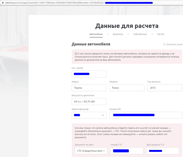This screenshot has width=183, height=157.
Task: Click the Мощность двигателя field
Action: 89,102
